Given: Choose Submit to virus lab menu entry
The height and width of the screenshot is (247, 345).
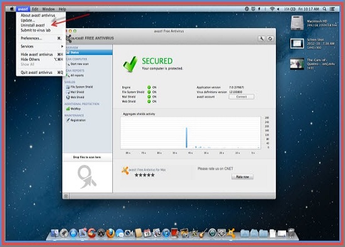Looking at the screenshot, I should click(36, 30).
